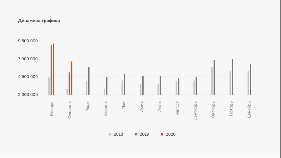This screenshot has height=158, width=281.
Task: Click the light 2018 December bar
Action: coord(248,83)
